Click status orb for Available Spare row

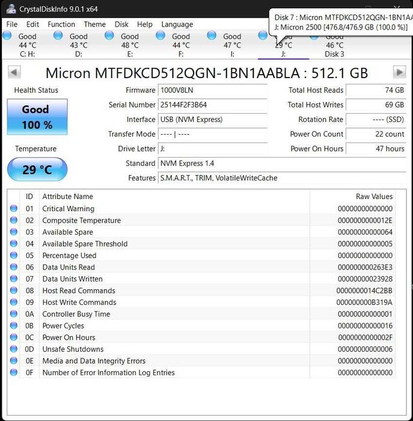[x=14, y=232]
